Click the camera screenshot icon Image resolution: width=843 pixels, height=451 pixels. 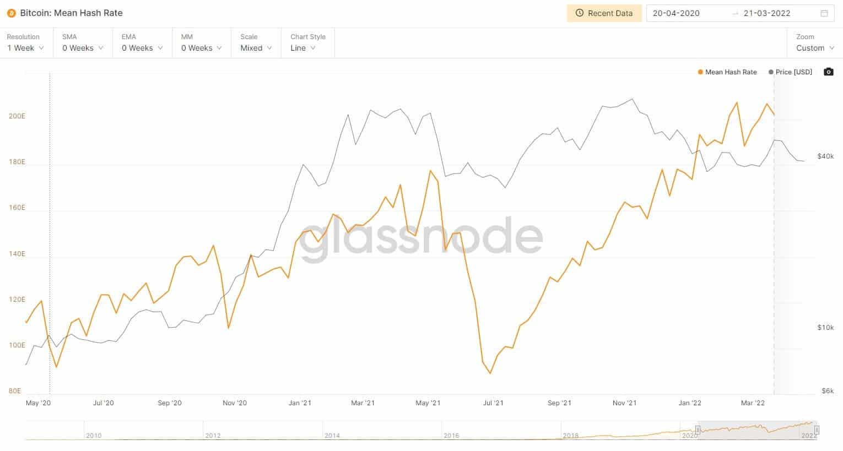click(x=828, y=72)
